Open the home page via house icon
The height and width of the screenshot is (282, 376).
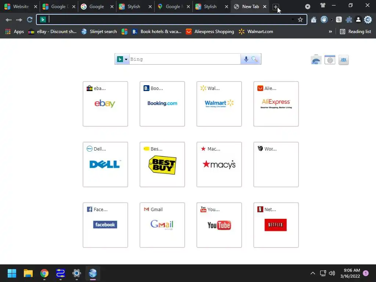(x=314, y=20)
